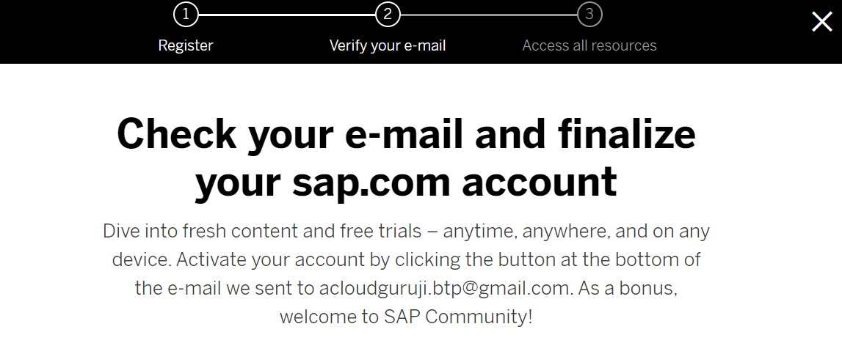Click the greyed step 3 circle icon

pos(589,14)
